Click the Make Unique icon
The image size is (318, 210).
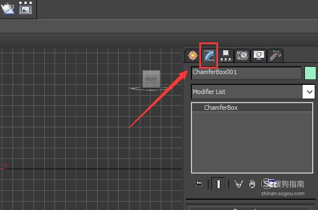[x=238, y=184]
